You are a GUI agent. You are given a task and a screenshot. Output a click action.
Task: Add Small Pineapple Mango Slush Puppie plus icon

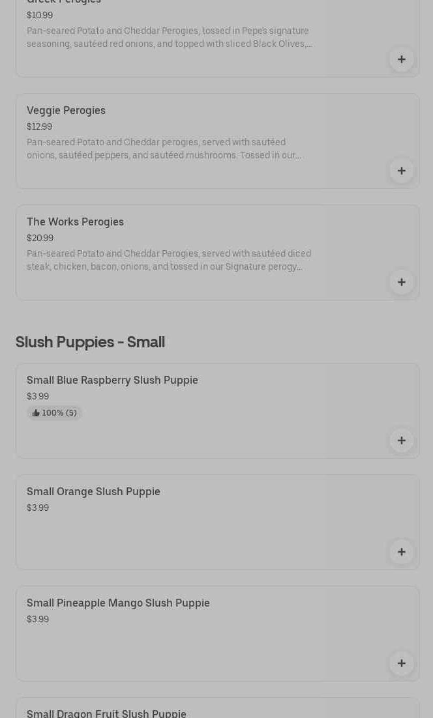click(x=402, y=663)
